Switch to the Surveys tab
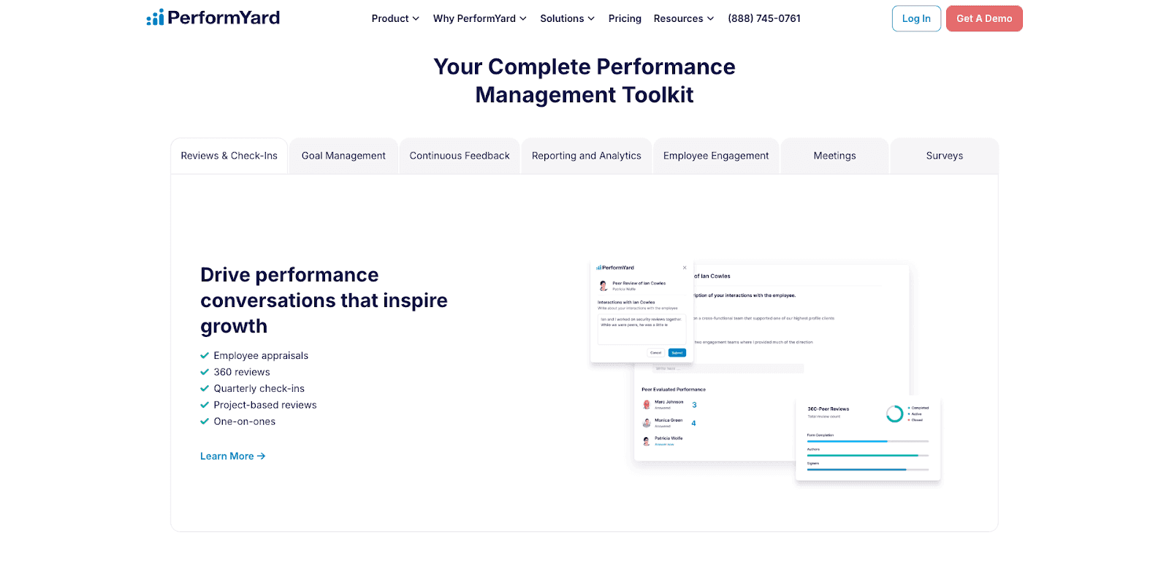 click(x=945, y=156)
